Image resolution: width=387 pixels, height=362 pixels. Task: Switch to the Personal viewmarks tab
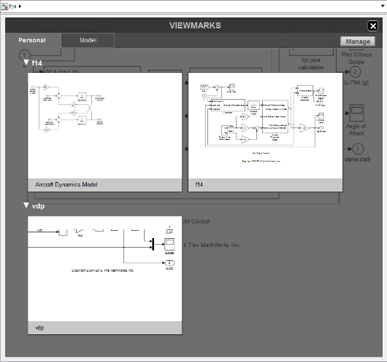(32, 40)
